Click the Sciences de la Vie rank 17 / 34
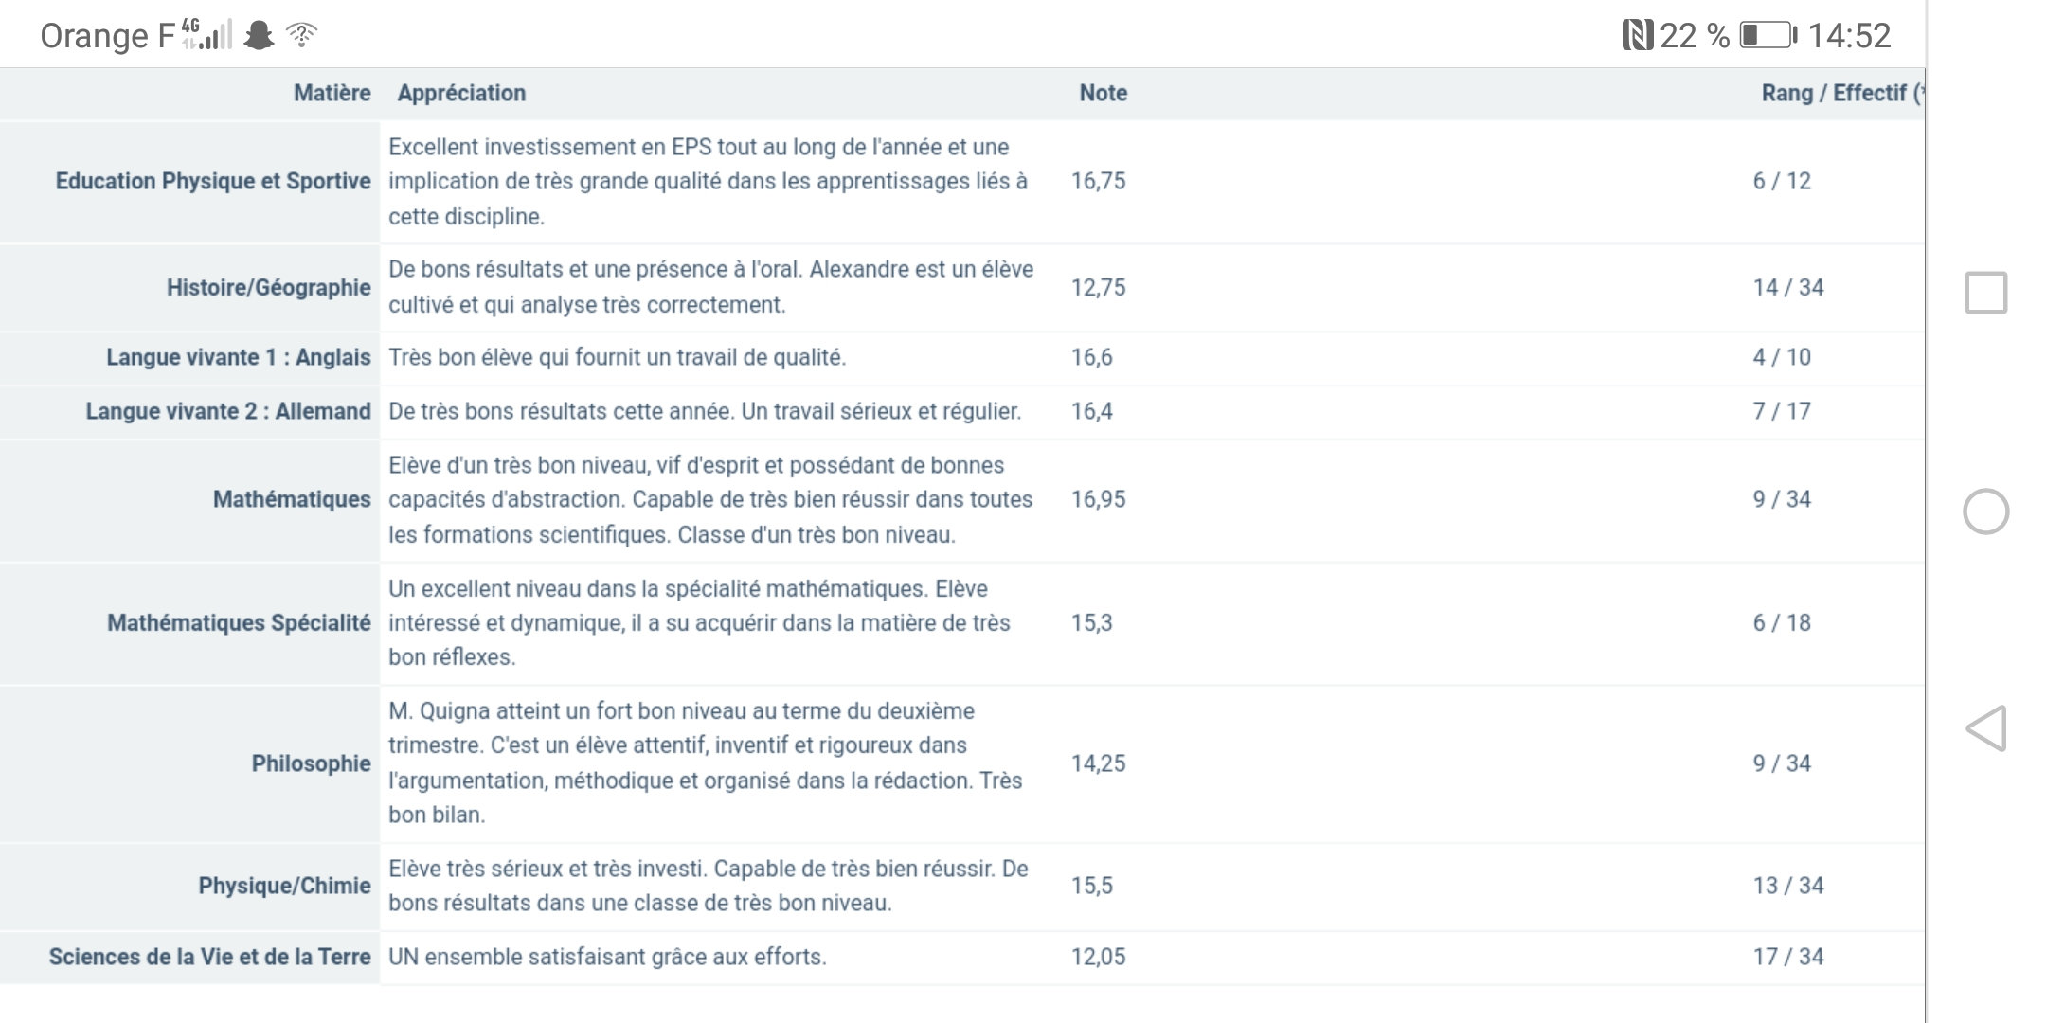Image resolution: width=2046 pixels, height=1023 pixels. (1787, 957)
